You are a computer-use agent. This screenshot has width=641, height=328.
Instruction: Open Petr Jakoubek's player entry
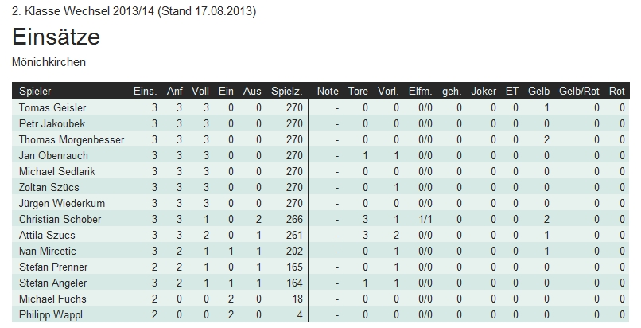click(52, 123)
